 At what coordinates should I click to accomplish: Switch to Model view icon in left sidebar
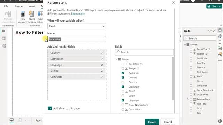pyautogui.click(x=4, y=46)
